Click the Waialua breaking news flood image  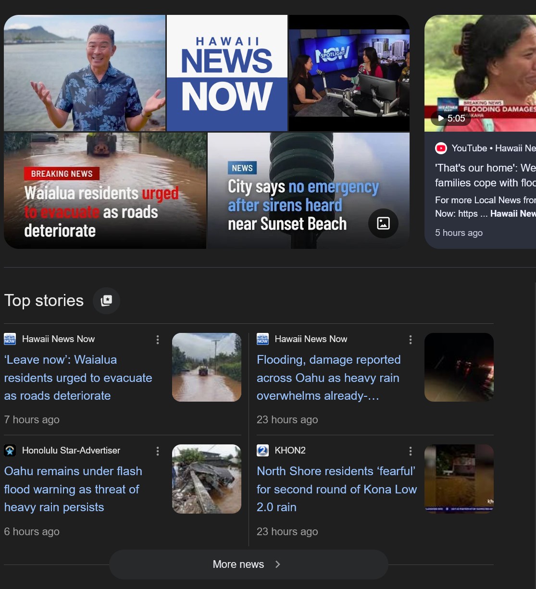click(105, 191)
